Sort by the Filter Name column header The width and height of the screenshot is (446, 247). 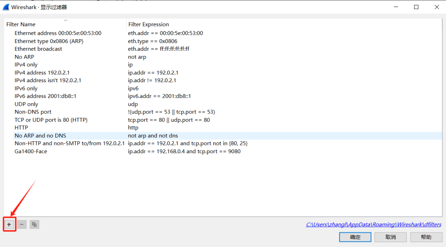pyautogui.click(x=21, y=24)
